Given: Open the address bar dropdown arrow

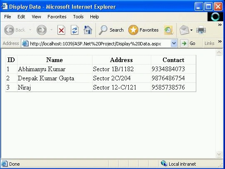Looking at the screenshot, I should [x=174, y=43].
